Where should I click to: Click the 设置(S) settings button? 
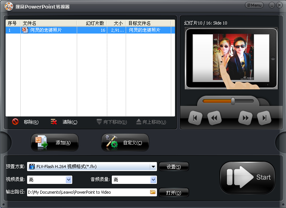(173, 167)
